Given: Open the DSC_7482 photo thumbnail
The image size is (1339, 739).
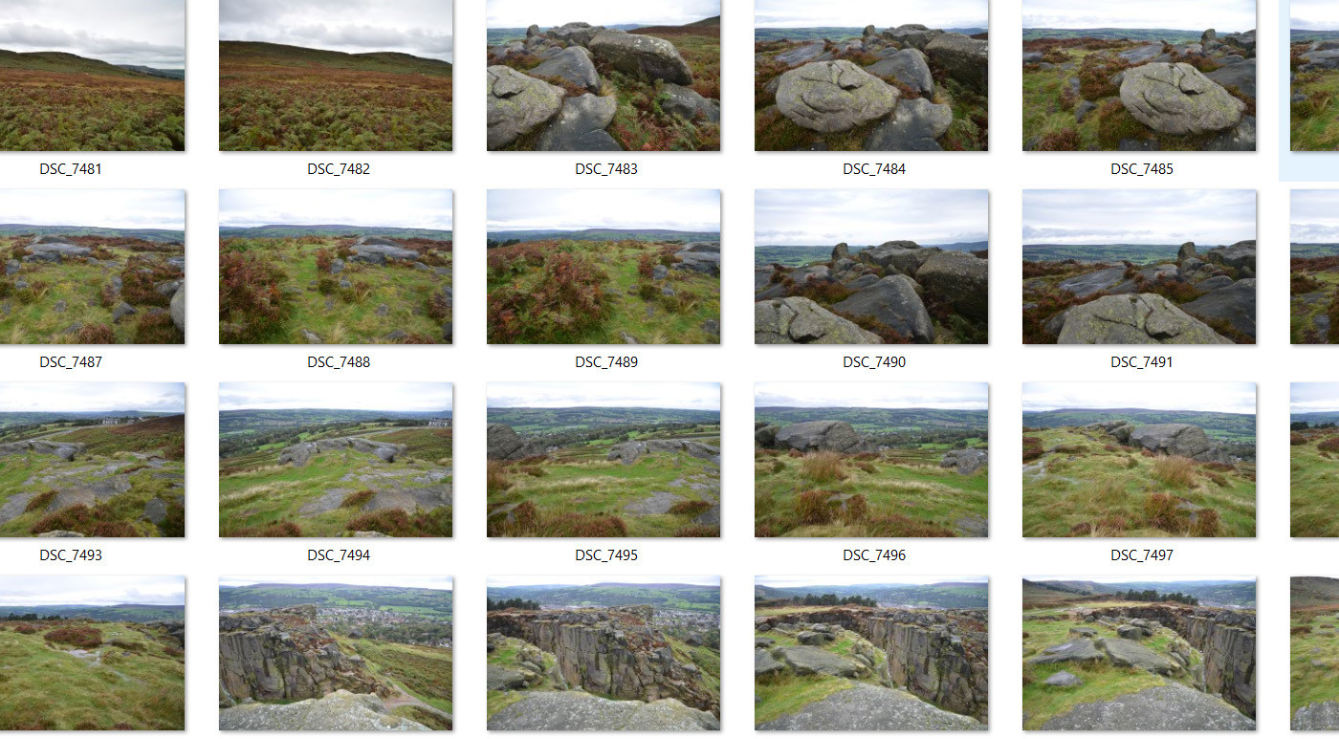Looking at the screenshot, I should pyautogui.click(x=336, y=75).
